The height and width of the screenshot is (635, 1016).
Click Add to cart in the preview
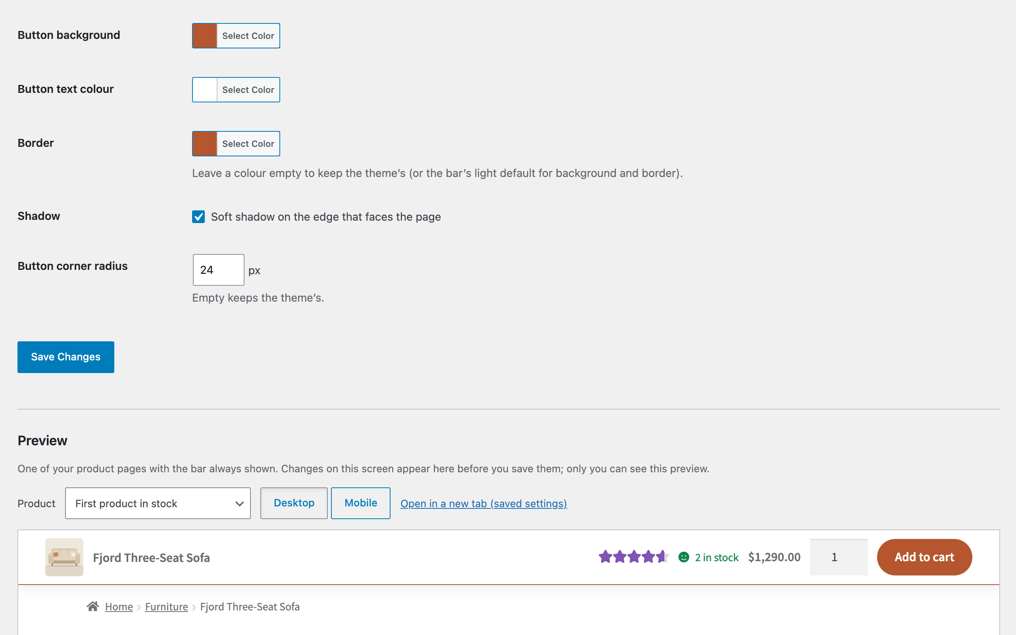[x=924, y=557]
